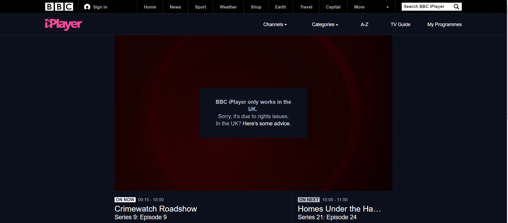This screenshot has width=508, height=223.
Task: Open the Sign in link
Action: (x=100, y=7)
